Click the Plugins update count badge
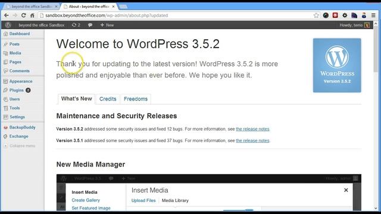 click(x=28, y=90)
